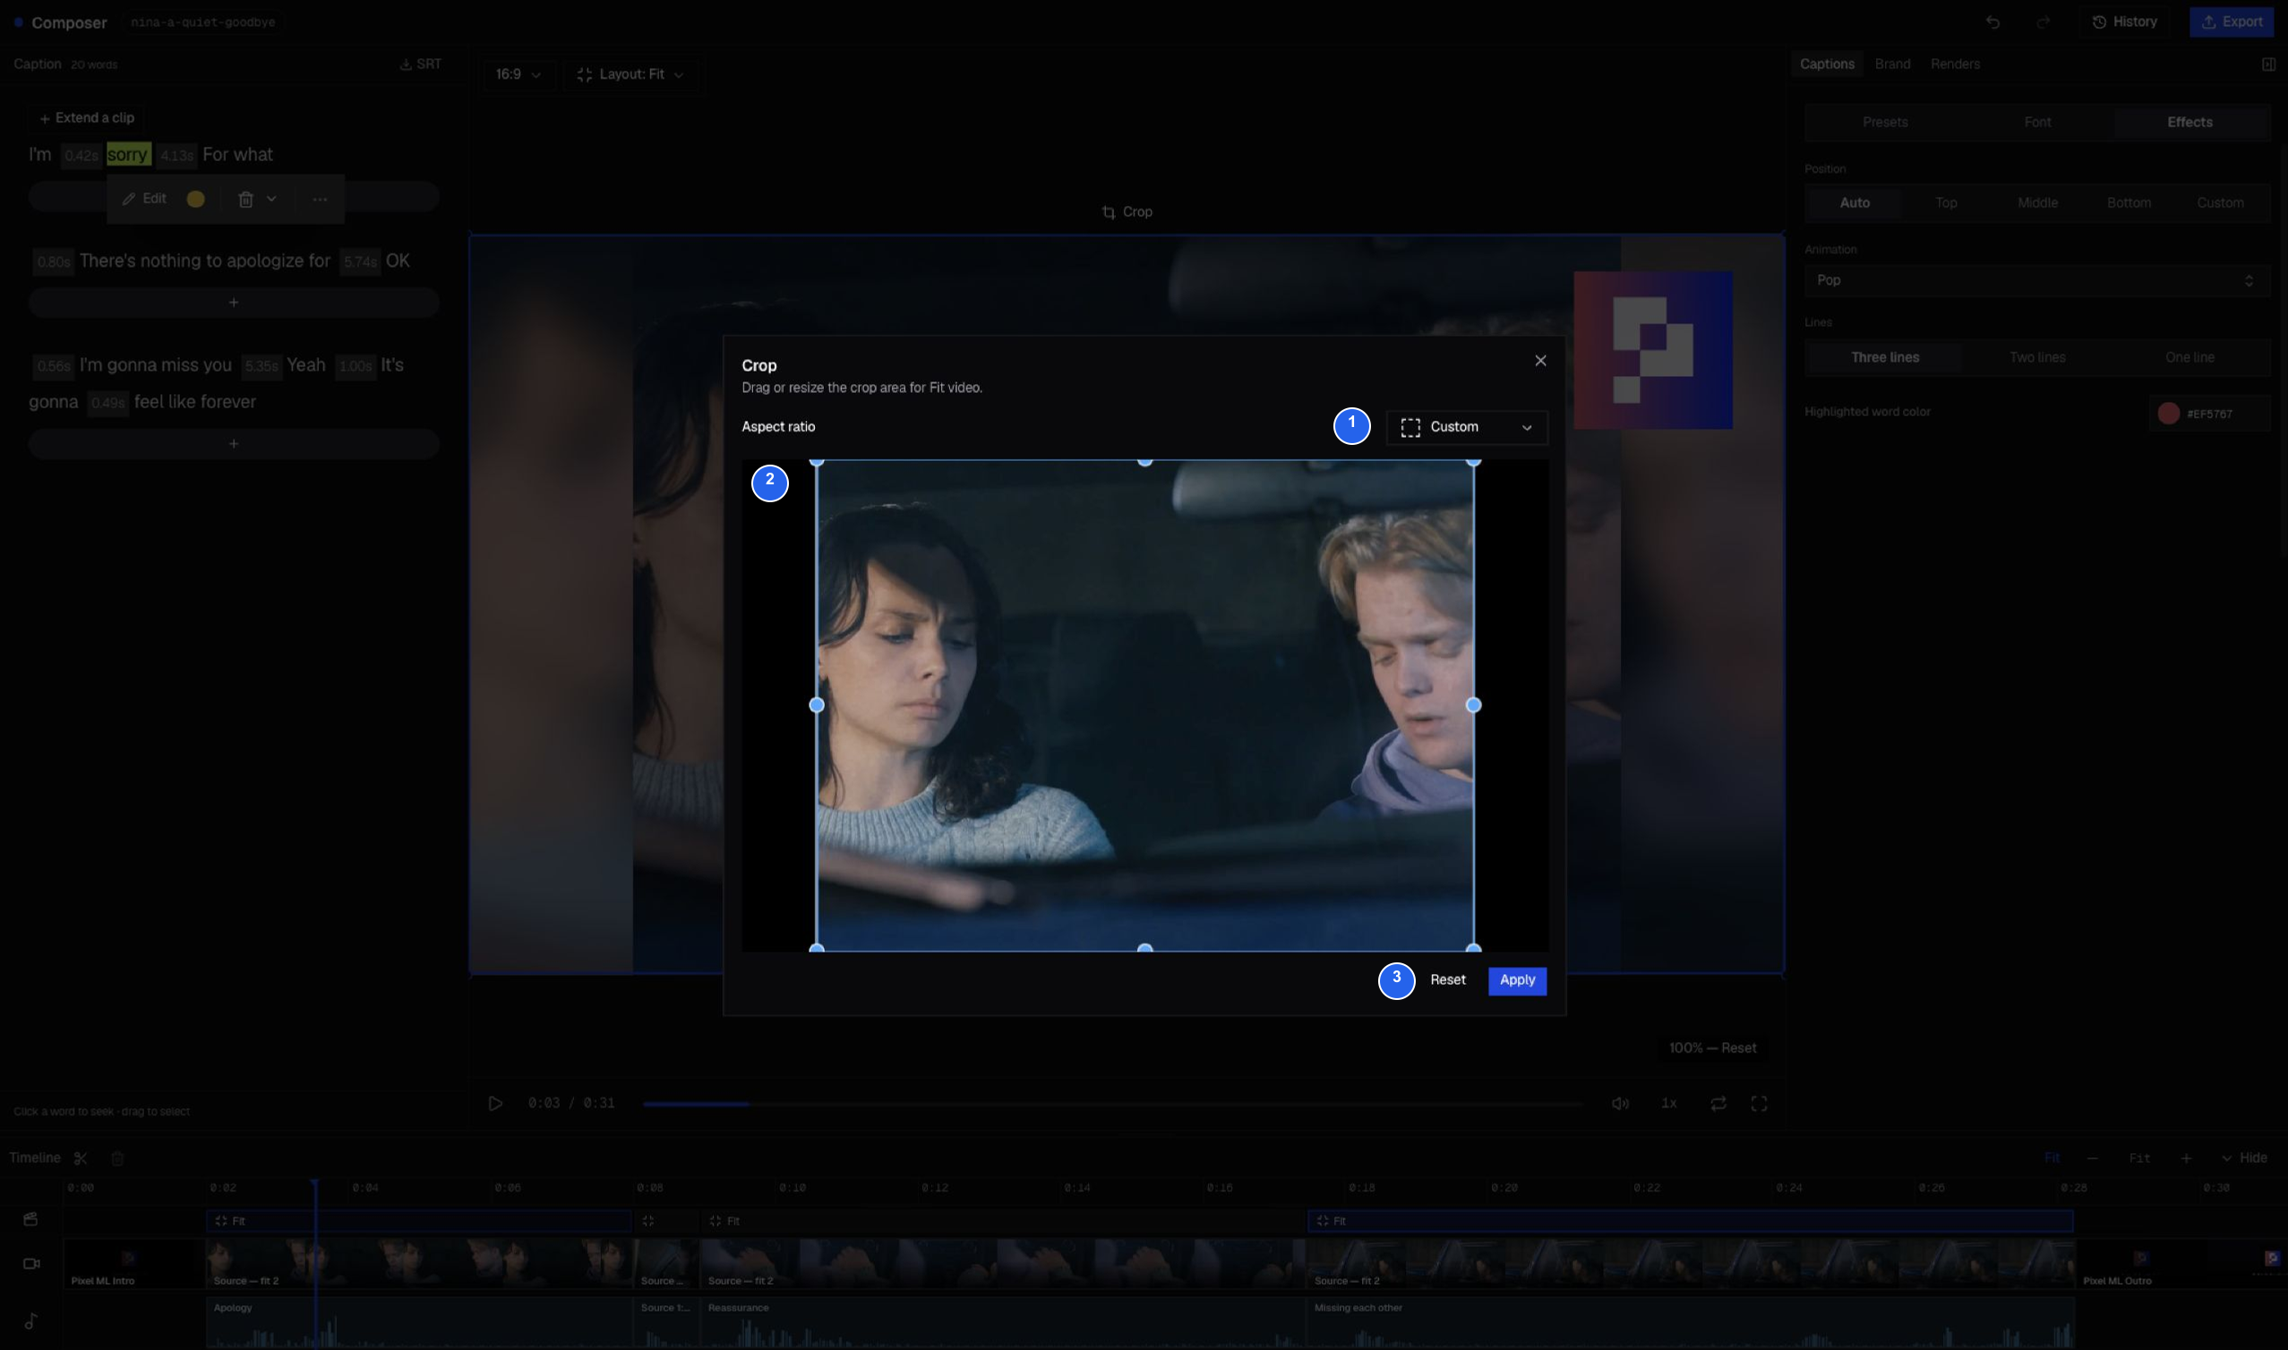Expand delete options chevron beside trash

click(271, 200)
